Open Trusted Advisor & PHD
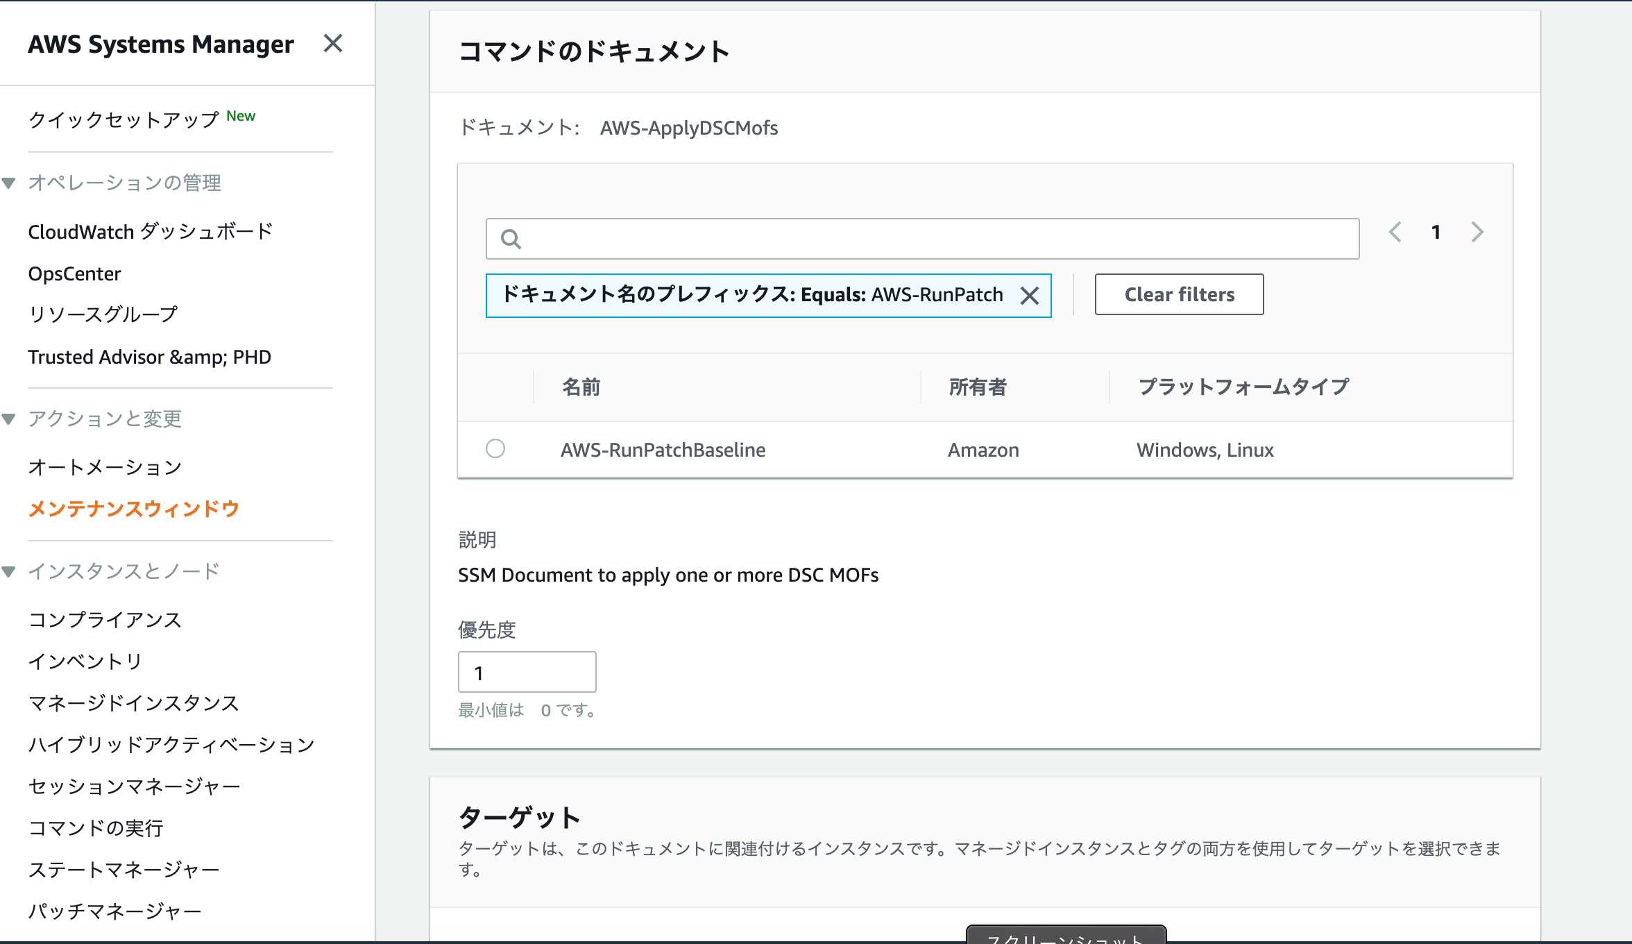 click(149, 357)
